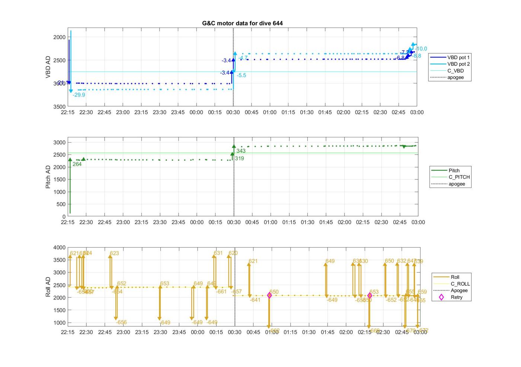Click the '-661' roll data label
Viewport: 521px width, 367px height.
tap(221, 291)
